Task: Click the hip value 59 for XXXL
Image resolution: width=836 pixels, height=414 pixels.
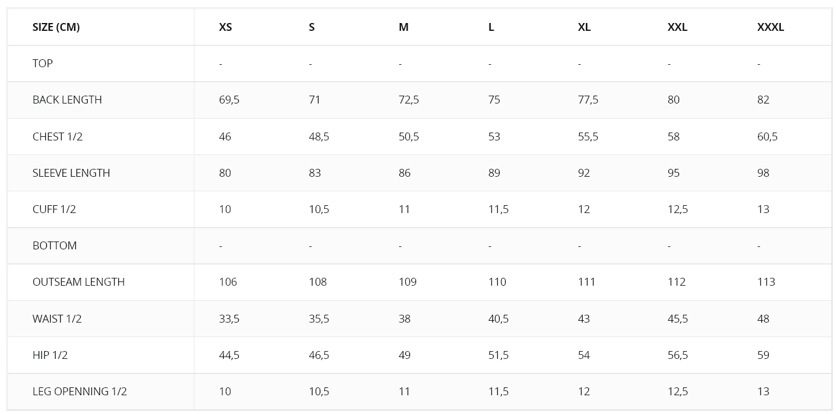Action: (x=763, y=355)
